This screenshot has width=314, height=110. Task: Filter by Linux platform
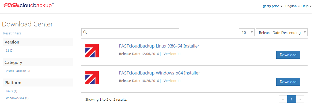tap(12, 91)
